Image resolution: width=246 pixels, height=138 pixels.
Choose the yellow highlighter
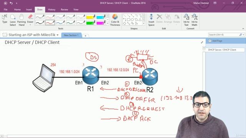click(91, 16)
